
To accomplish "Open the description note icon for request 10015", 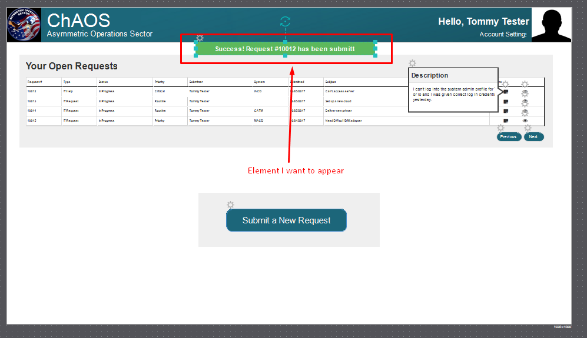I will (505, 121).
